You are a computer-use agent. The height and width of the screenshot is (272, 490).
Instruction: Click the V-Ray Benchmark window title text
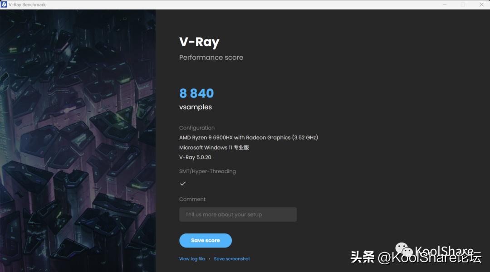point(27,5)
